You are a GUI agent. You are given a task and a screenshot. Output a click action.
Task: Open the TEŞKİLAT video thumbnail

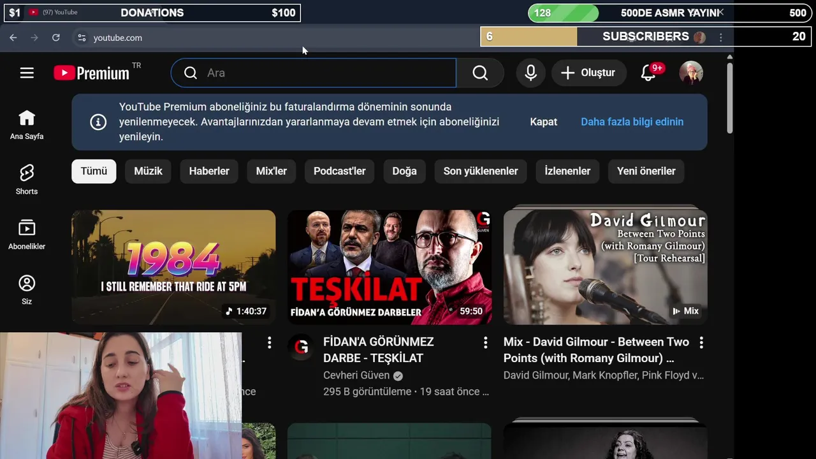pyautogui.click(x=390, y=267)
